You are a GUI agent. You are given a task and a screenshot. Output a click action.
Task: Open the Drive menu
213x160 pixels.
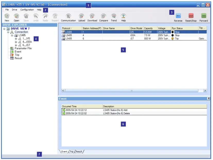(14, 10)
